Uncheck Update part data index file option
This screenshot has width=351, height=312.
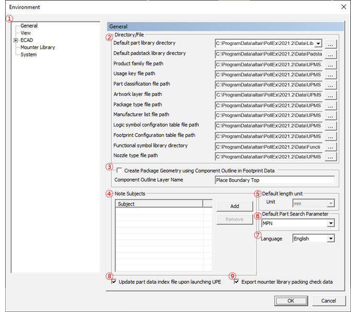coord(115,282)
